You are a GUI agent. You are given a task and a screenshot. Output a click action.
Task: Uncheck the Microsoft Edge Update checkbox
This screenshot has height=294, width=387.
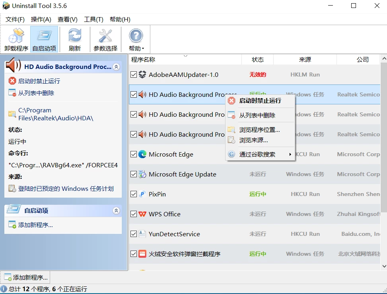pos(134,174)
